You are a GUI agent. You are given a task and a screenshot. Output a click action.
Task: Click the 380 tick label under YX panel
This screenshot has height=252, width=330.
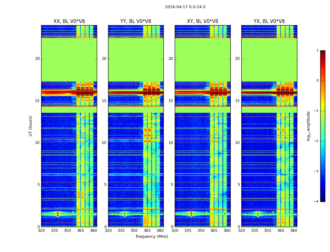tap(294, 231)
